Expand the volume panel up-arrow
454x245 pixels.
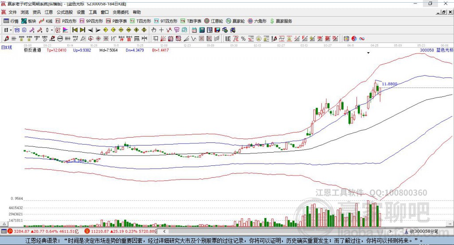[4, 224]
